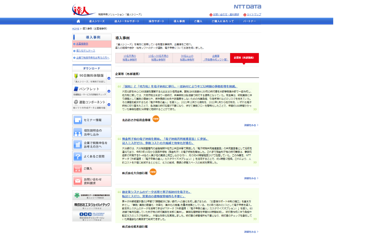Open the エヌジェイ・ハイテック banner
Screen dimensions: 366x234
point(92,206)
